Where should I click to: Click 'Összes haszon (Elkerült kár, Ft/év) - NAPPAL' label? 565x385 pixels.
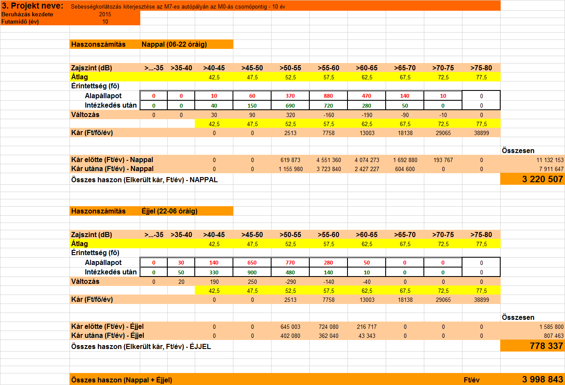(145, 180)
